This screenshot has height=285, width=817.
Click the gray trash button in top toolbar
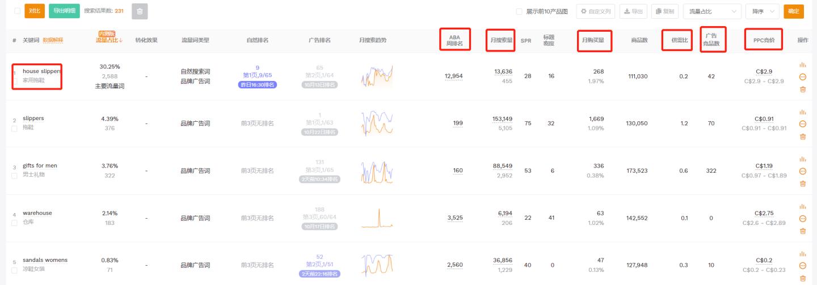click(x=140, y=11)
